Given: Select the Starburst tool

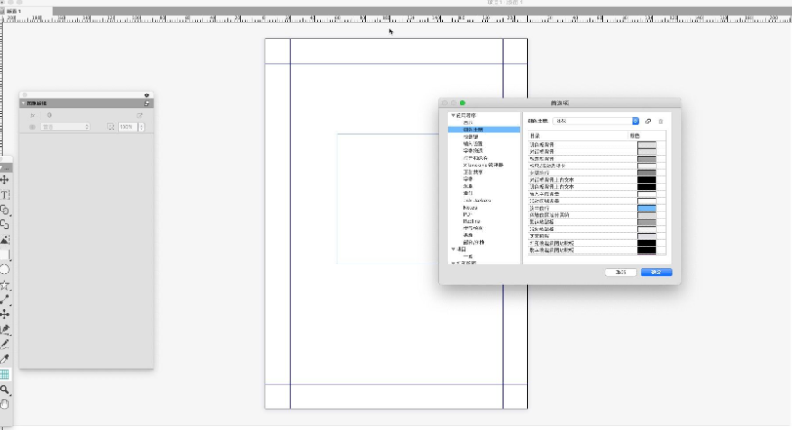Looking at the screenshot, I should [x=5, y=285].
